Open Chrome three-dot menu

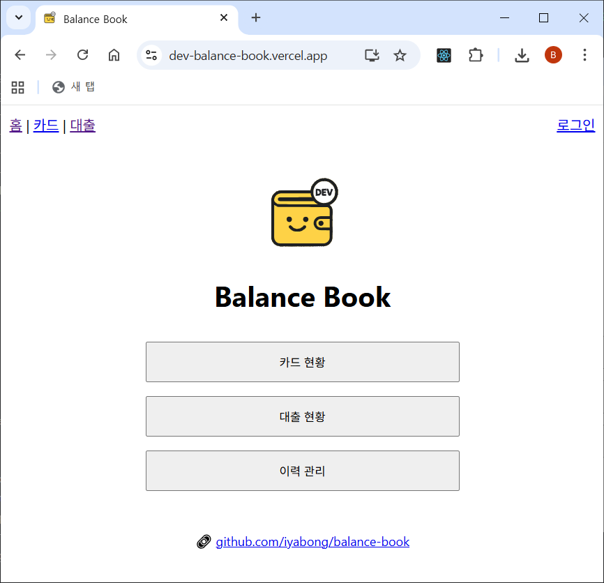pos(584,55)
